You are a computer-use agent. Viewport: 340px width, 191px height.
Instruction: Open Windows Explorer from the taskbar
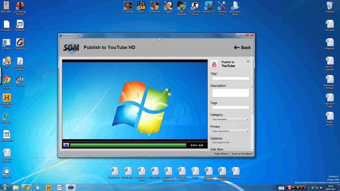pos(16,188)
